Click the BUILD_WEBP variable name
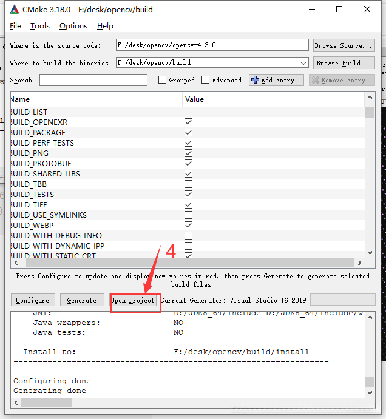The image size is (386, 419). coord(32,226)
